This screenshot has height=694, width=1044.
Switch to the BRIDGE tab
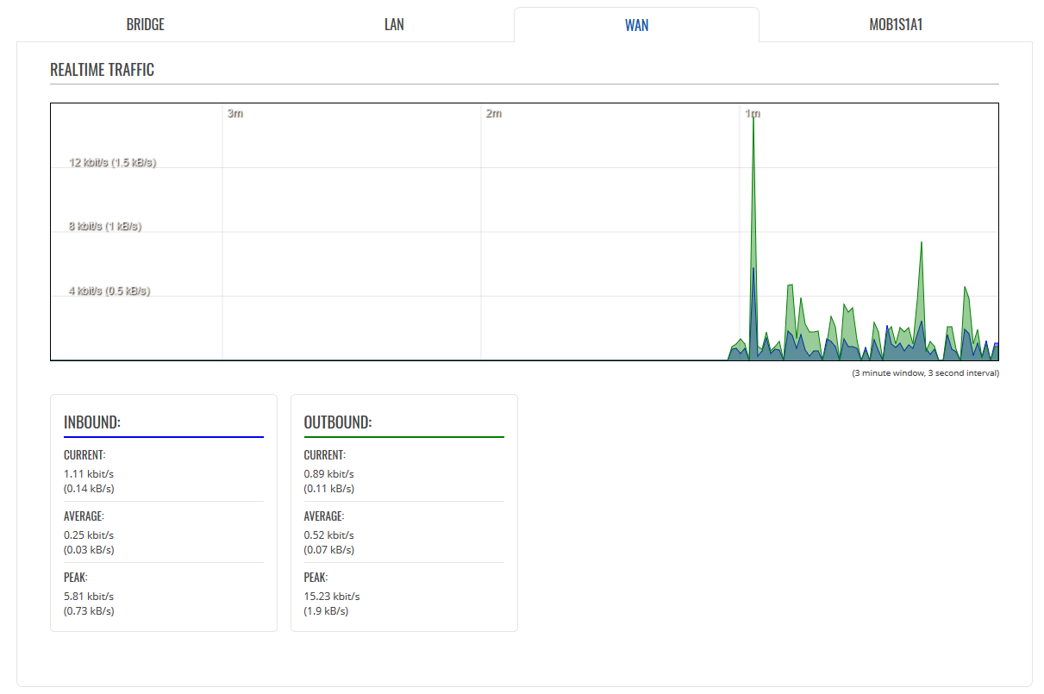tap(145, 25)
